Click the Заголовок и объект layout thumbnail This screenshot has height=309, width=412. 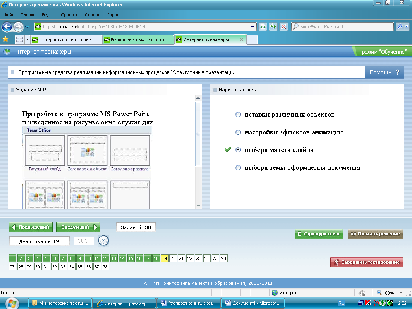pyautogui.click(x=87, y=150)
